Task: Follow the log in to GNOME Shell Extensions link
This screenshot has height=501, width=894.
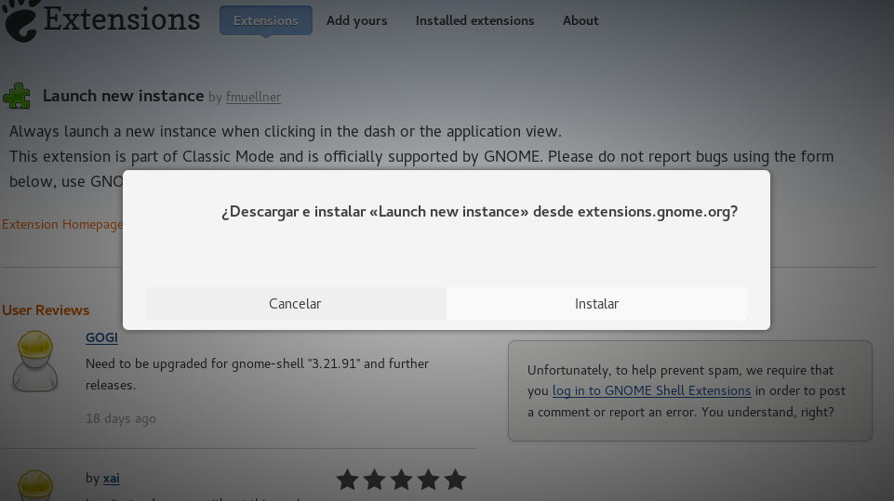Action: [652, 390]
